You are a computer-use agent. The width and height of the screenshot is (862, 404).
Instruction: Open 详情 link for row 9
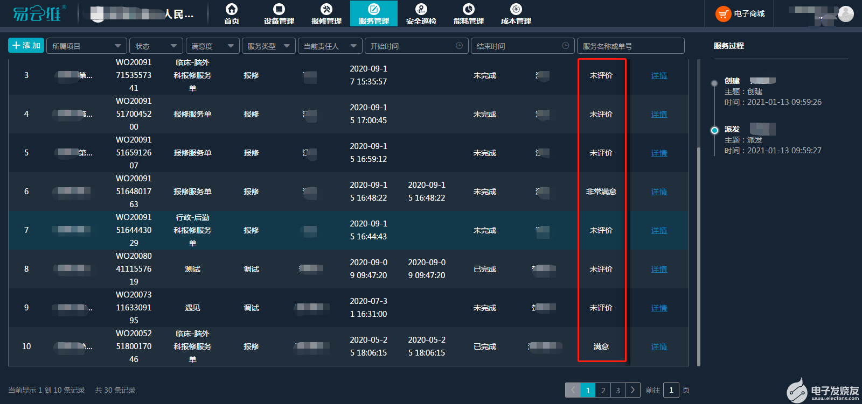pos(659,308)
